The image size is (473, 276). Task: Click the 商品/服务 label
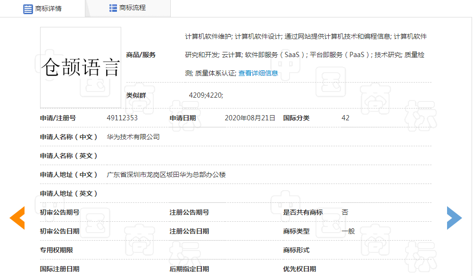(x=141, y=55)
